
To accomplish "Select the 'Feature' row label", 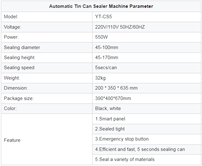I will 12,140.
